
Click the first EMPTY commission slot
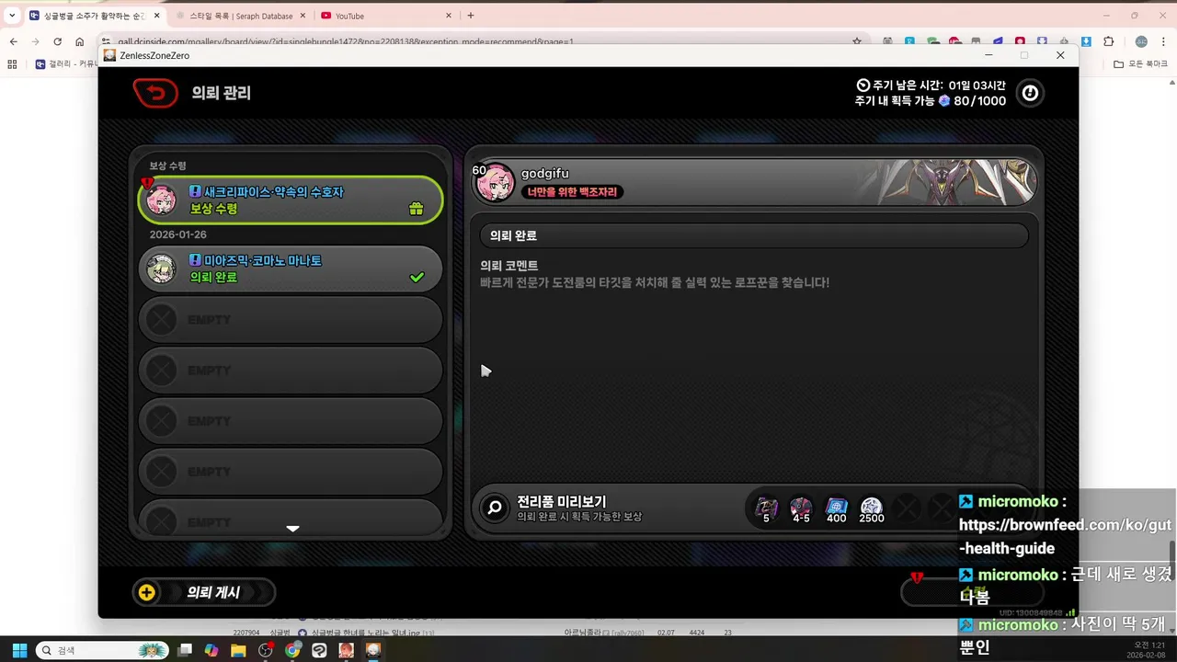tap(290, 319)
